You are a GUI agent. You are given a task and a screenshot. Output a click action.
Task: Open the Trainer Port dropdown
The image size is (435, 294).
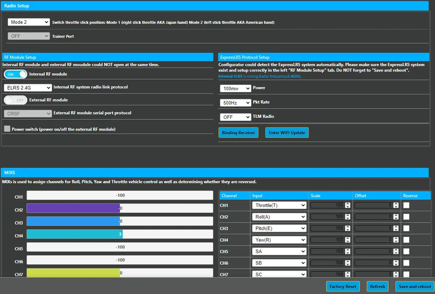point(28,37)
